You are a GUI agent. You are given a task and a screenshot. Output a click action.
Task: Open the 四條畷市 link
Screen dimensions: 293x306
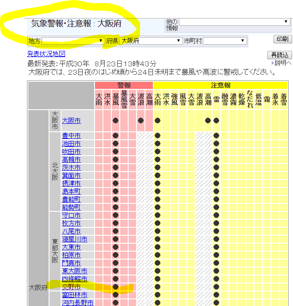[75, 279]
